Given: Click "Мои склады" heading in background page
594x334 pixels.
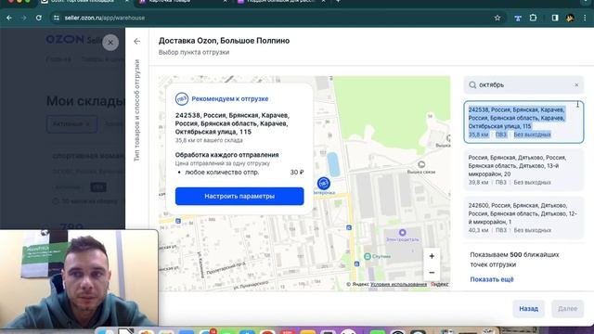Looking at the screenshot, I should pos(85,101).
